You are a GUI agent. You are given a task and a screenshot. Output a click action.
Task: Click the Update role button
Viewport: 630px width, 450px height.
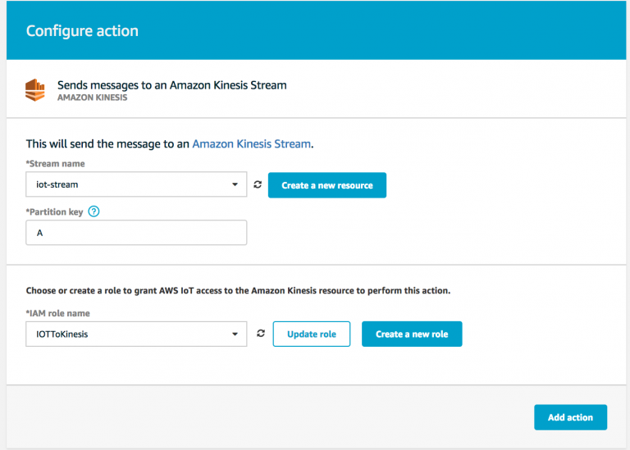pyautogui.click(x=312, y=334)
